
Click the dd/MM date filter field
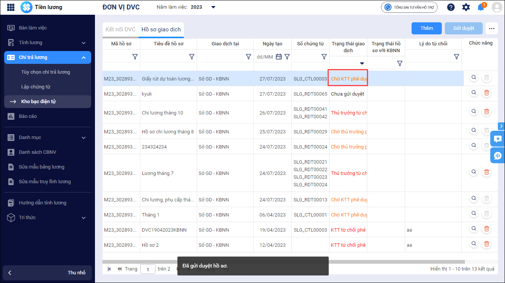pyautogui.click(x=265, y=57)
